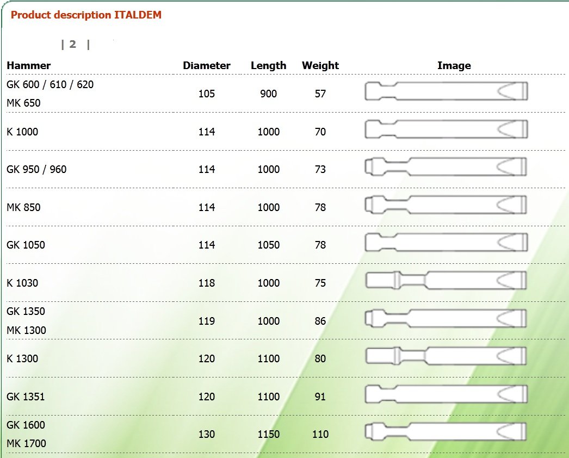Image resolution: width=569 pixels, height=458 pixels.
Task: Click the GK 1350 / MK 1300 chisel image
Action: [x=446, y=318]
